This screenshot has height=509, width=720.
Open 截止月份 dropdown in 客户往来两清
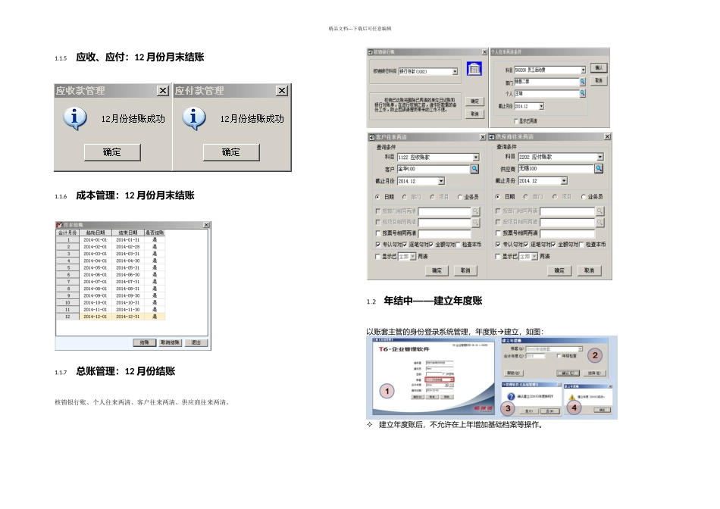tap(441, 181)
